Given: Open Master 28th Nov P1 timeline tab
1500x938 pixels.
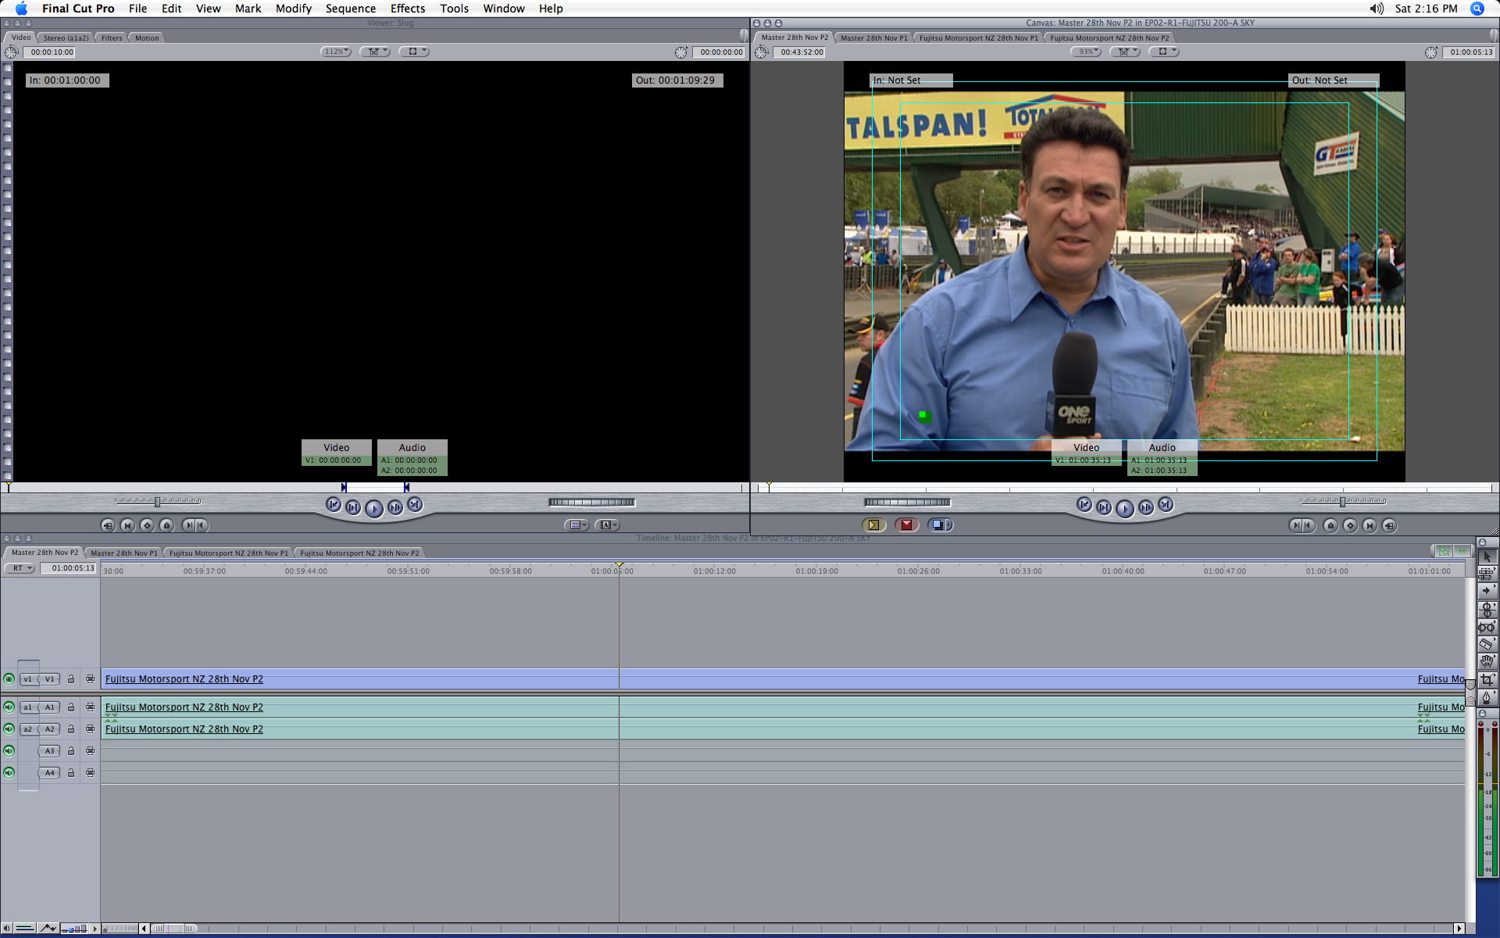Looking at the screenshot, I should click(124, 553).
